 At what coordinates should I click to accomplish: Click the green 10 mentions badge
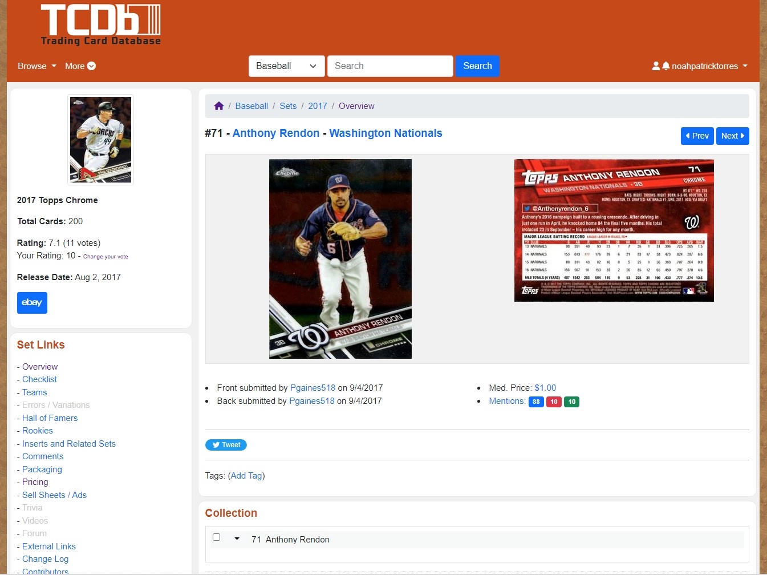(572, 402)
